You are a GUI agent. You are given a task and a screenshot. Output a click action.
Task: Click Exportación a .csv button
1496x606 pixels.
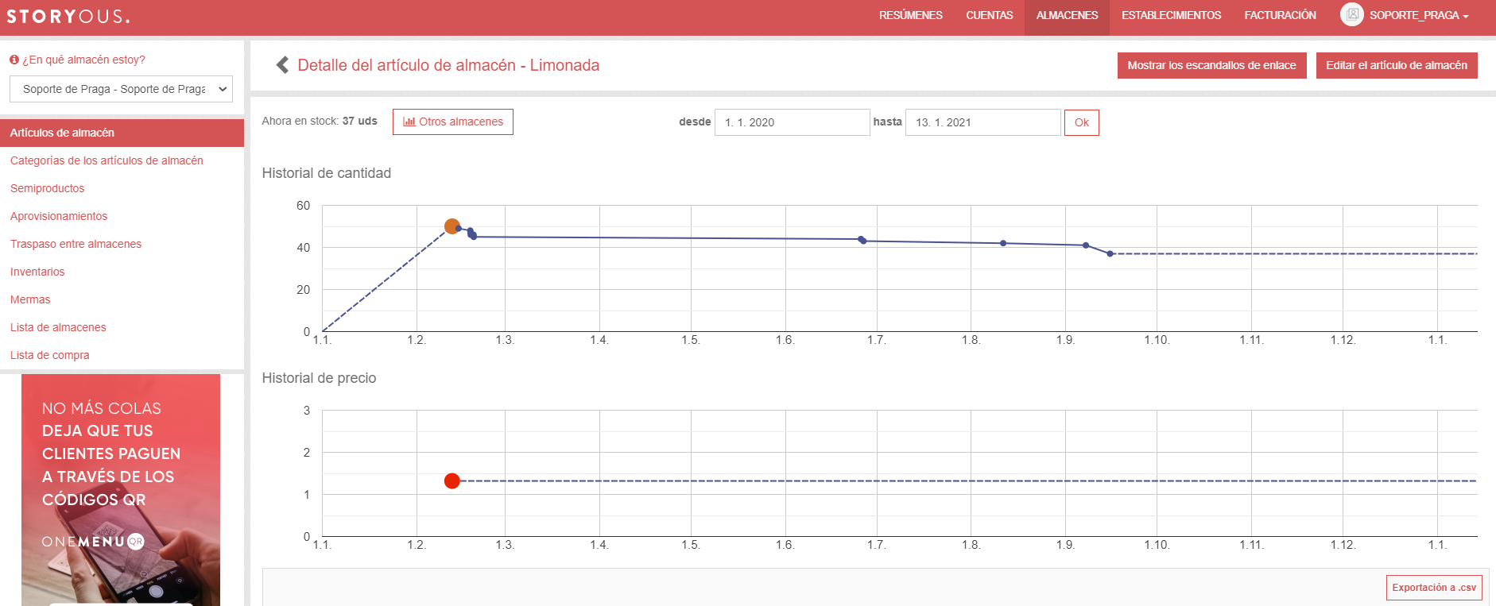coord(1434,588)
